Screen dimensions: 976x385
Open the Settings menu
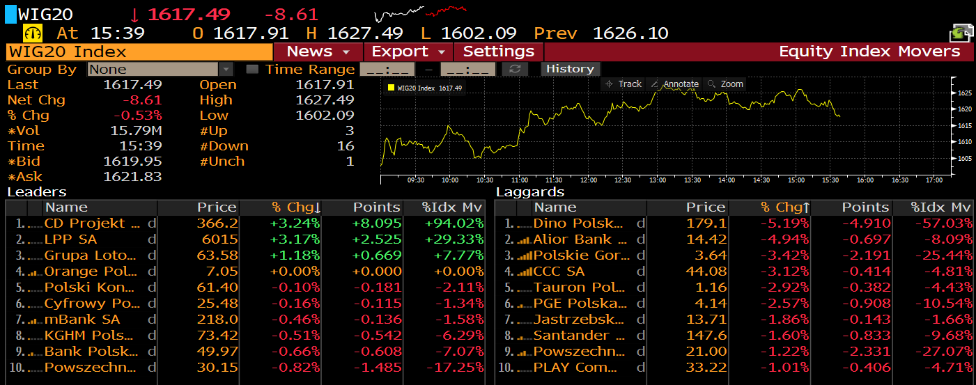[x=499, y=52]
